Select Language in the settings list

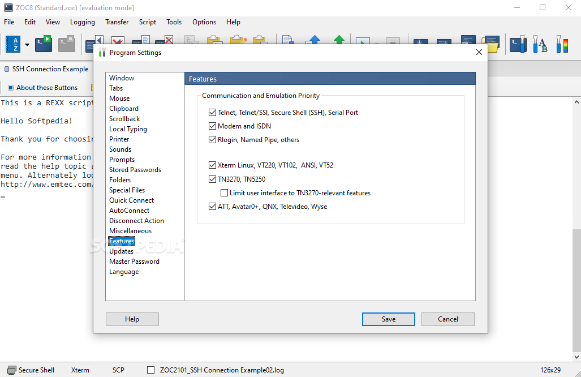click(124, 272)
